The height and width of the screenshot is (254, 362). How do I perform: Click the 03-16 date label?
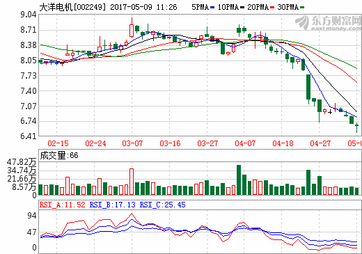170,143
